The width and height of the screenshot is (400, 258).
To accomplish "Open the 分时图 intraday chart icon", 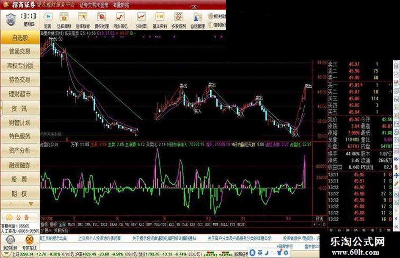I will coord(141,17).
